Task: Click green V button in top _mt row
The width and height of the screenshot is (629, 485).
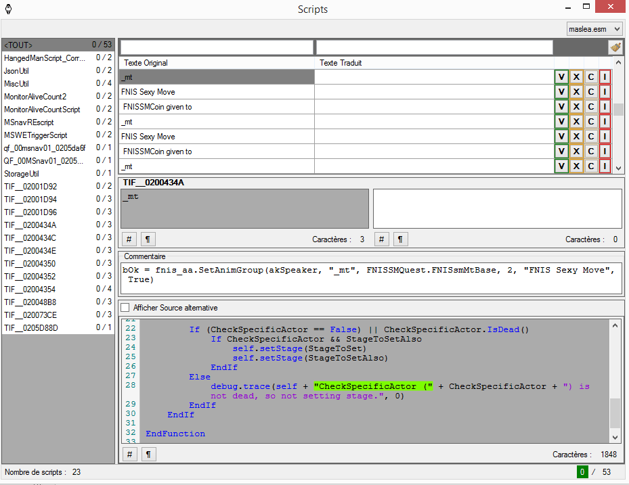Action: pos(561,77)
